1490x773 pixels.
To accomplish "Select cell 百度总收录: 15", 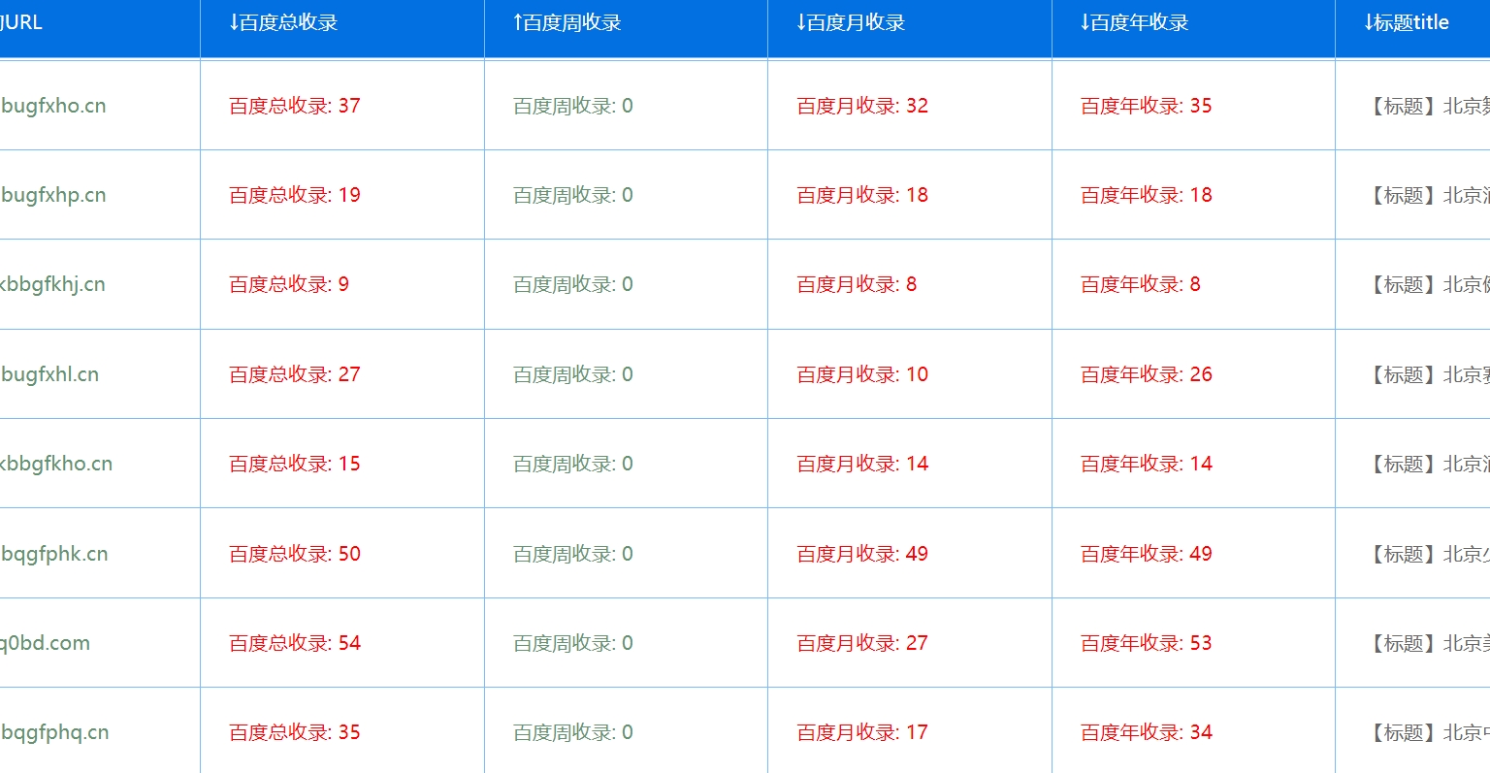I will [295, 464].
